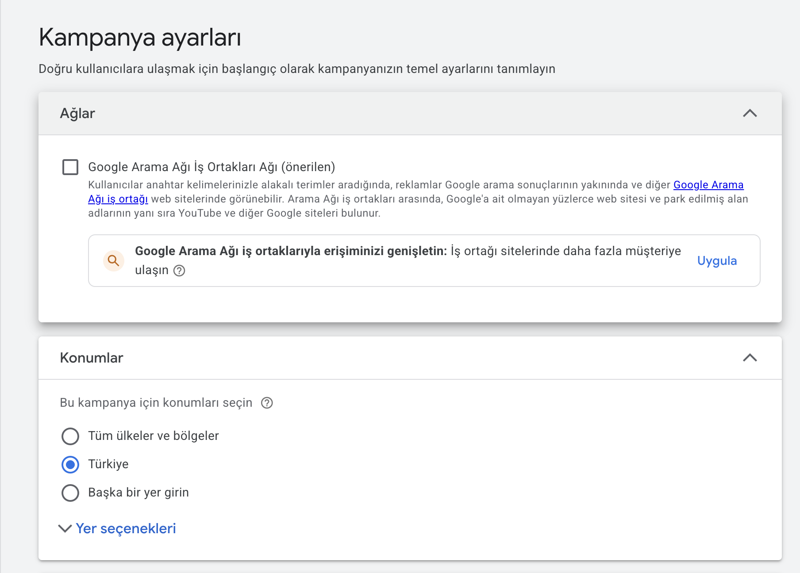The image size is (800, 573).
Task: Open the Google Arama Ağı iş ortağı link
Action: [x=708, y=185]
